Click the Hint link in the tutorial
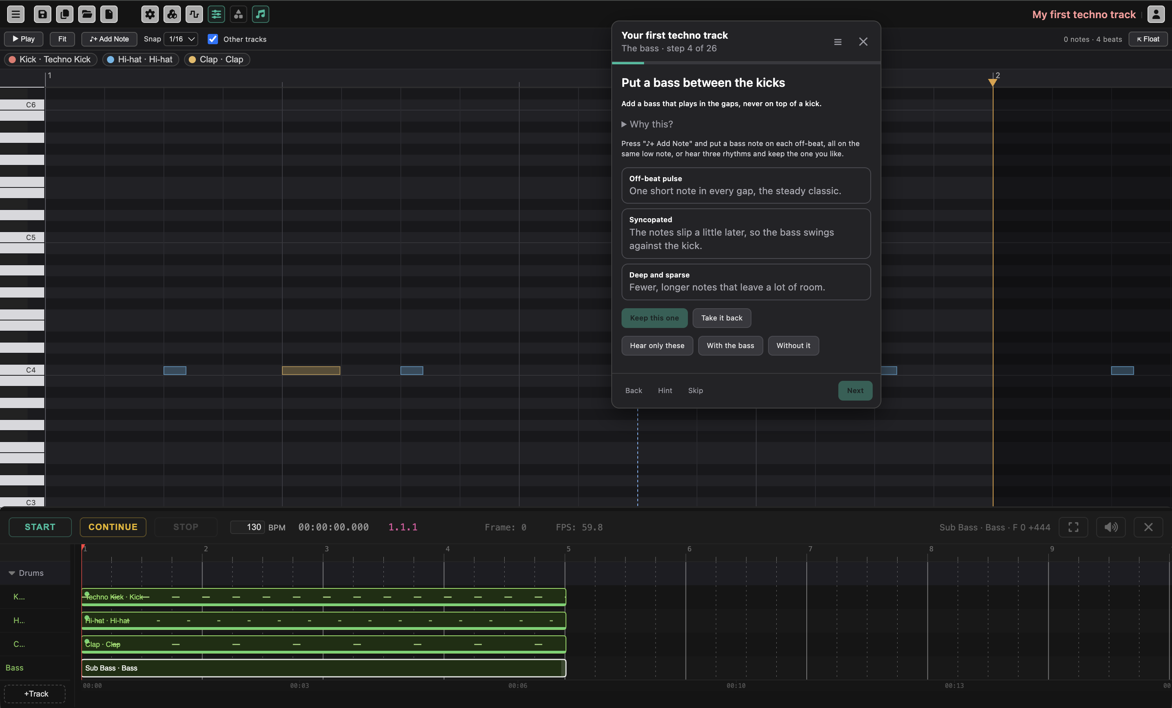The height and width of the screenshot is (708, 1172). tap(665, 390)
